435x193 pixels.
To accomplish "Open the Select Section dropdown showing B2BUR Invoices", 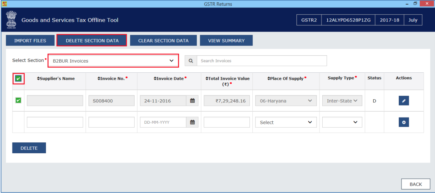I will (113, 61).
